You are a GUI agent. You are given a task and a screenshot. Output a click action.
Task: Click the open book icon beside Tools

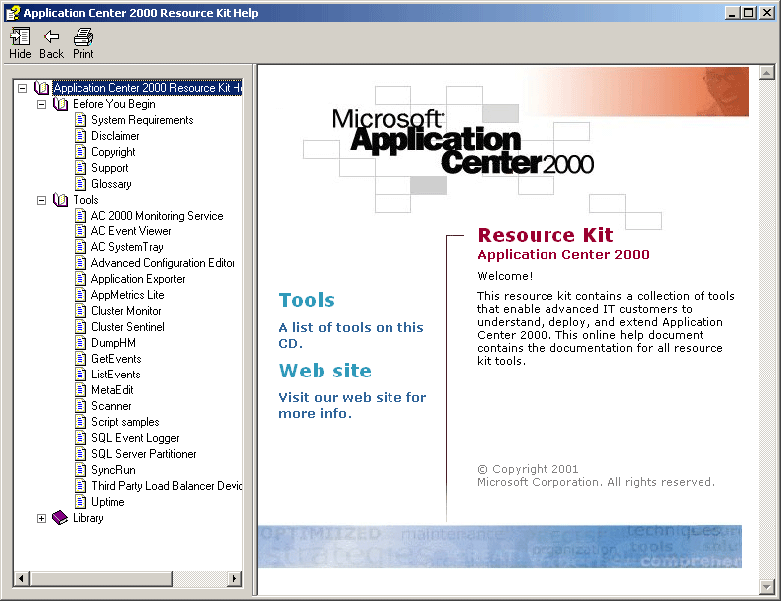pyautogui.click(x=60, y=200)
